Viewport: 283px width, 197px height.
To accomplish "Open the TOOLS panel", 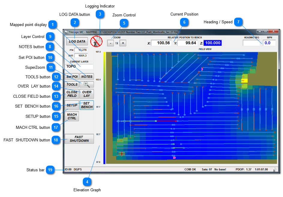I will 72,85.
